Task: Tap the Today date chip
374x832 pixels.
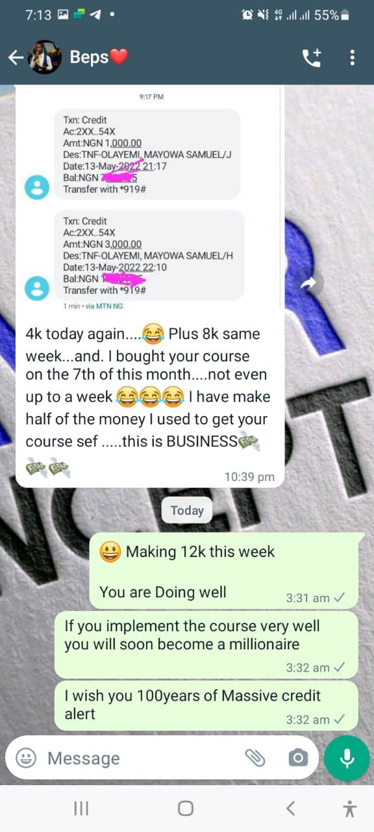Action: [187, 510]
